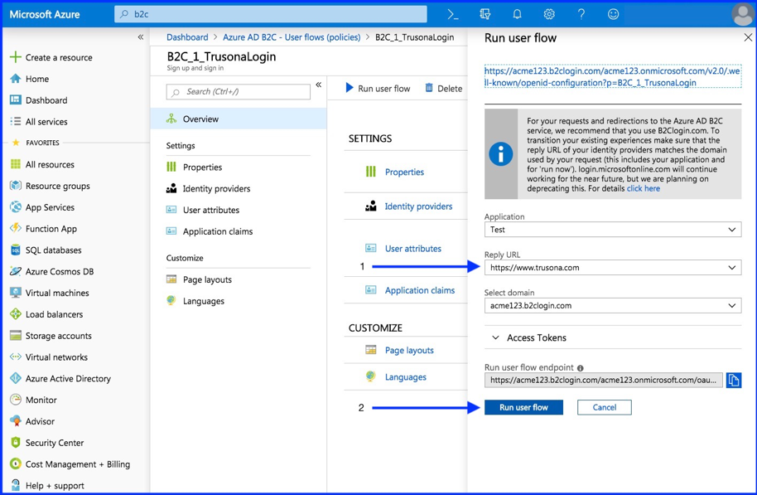Select Overview in the resource menu

coord(239,119)
